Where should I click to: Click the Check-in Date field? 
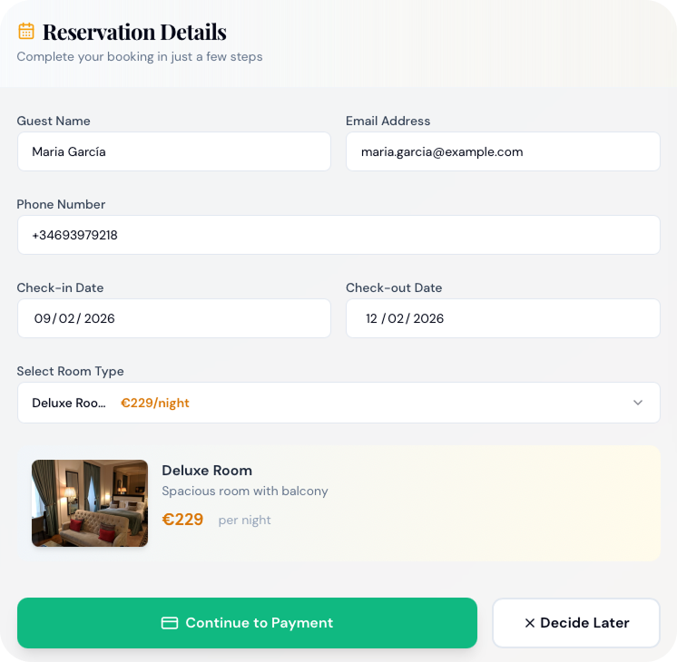pyautogui.click(x=173, y=318)
